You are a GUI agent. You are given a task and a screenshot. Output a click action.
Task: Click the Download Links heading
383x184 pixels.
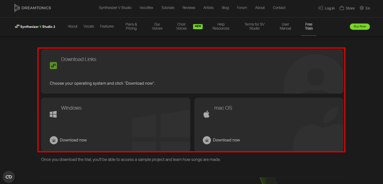coord(79,59)
